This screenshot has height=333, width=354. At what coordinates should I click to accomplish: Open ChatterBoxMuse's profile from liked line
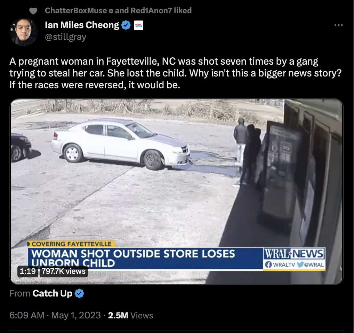click(75, 11)
